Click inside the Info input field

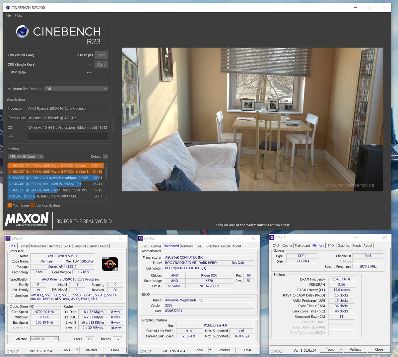[68, 137]
